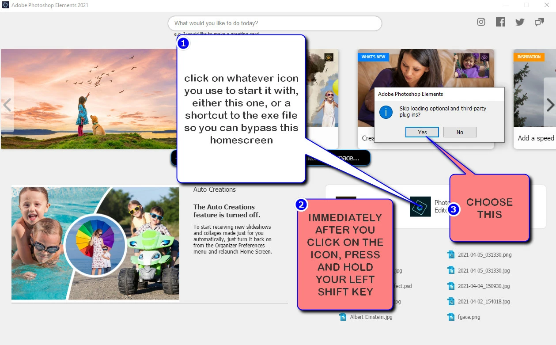
Task: Minimize the Photoshop Elements window
Action: pyautogui.click(x=506, y=5)
